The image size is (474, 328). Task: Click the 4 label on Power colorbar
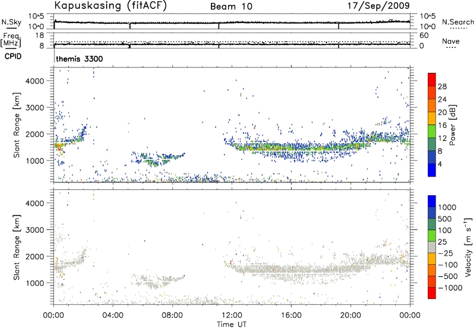[440, 164]
